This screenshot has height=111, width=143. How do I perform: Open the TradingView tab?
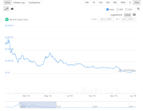click(34, 2)
